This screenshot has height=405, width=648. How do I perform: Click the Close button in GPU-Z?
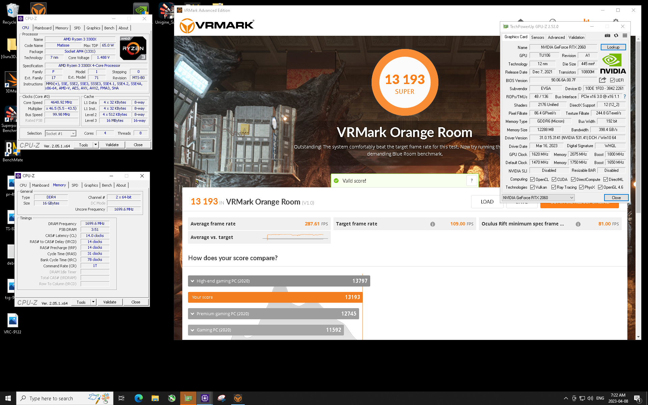(x=616, y=198)
